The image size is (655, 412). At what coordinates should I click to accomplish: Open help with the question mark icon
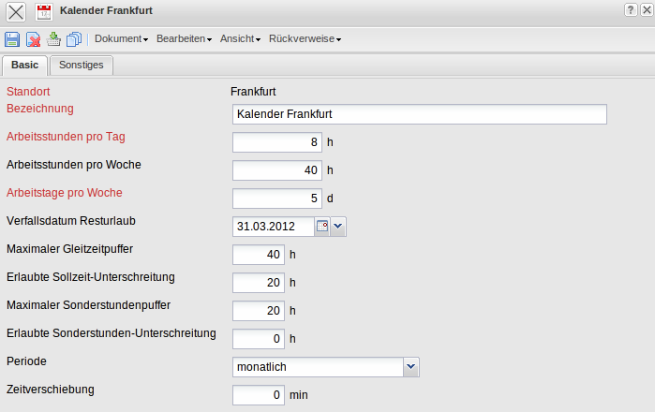click(631, 10)
